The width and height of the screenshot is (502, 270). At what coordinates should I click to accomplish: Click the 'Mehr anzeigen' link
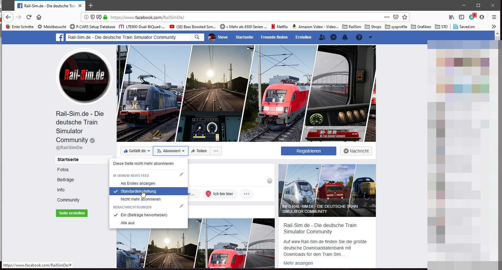(298, 263)
